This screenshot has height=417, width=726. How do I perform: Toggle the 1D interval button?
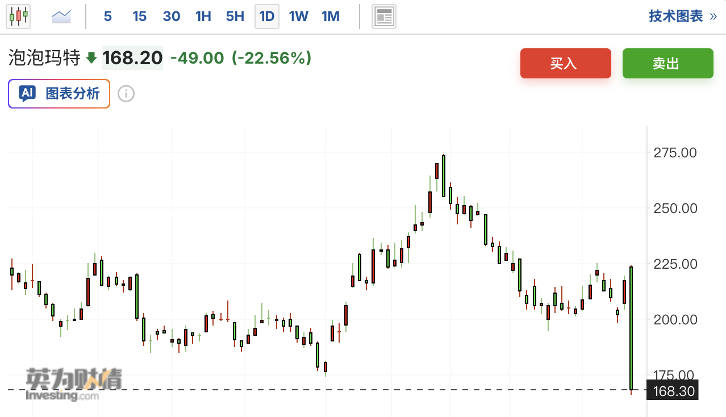pos(267,16)
